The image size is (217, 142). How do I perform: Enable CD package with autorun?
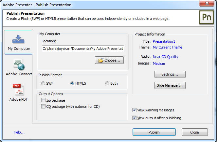pos(44,106)
